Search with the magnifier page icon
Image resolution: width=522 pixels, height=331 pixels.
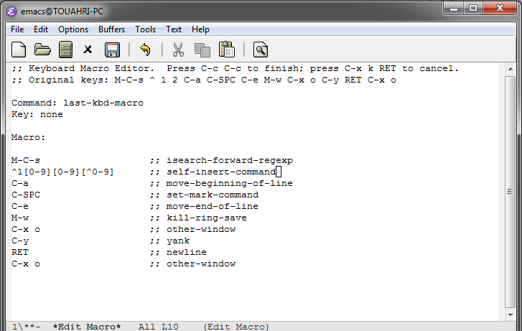click(x=261, y=50)
